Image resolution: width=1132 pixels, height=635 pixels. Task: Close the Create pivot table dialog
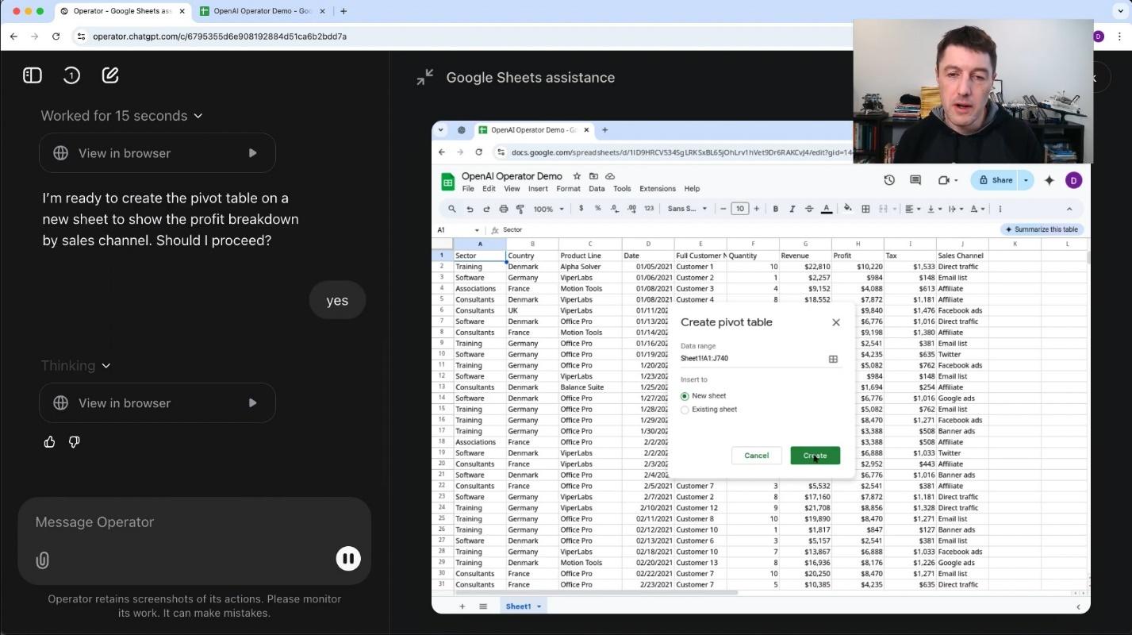click(836, 322)
